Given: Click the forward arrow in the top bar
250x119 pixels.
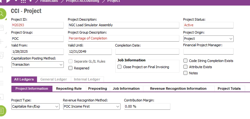Looking at the screenshot, I should coord(8,1).
